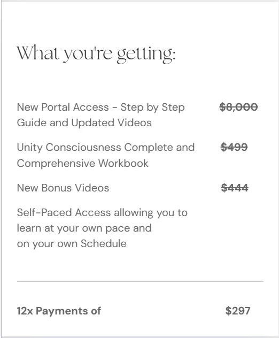Click the horizontal divider above the payments row
The height and width of the screenshot is (338, 279).
coord(140,281)
